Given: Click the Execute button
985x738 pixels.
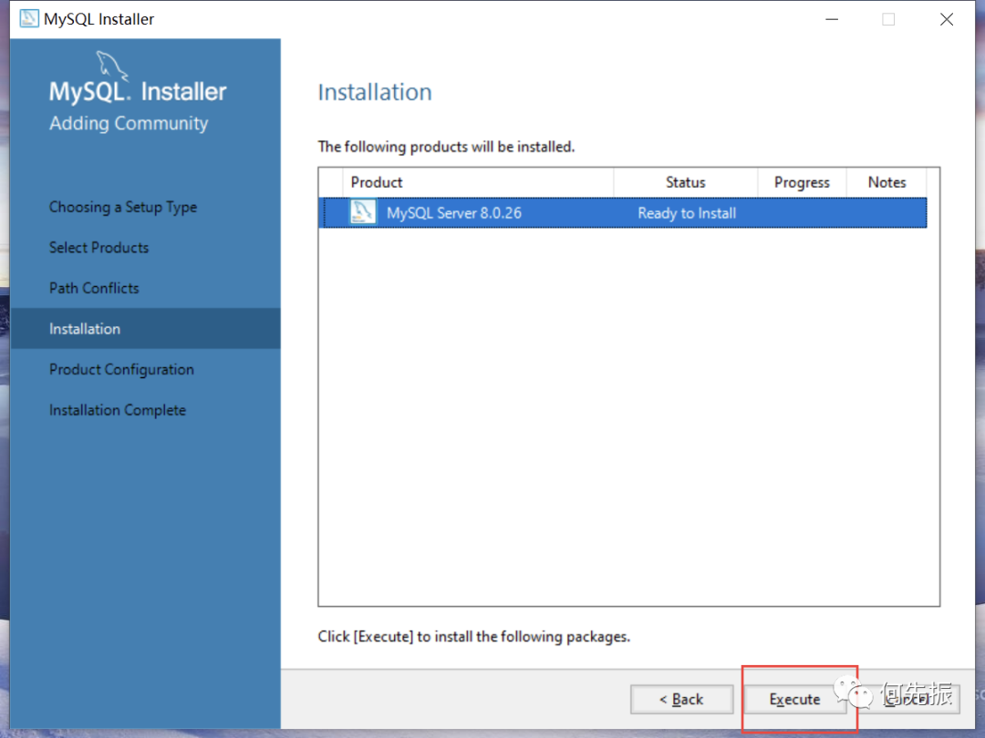Looking at the screenshot, I should coord(794,699).
